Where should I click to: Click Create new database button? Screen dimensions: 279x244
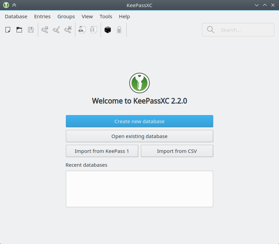(139, 121)
